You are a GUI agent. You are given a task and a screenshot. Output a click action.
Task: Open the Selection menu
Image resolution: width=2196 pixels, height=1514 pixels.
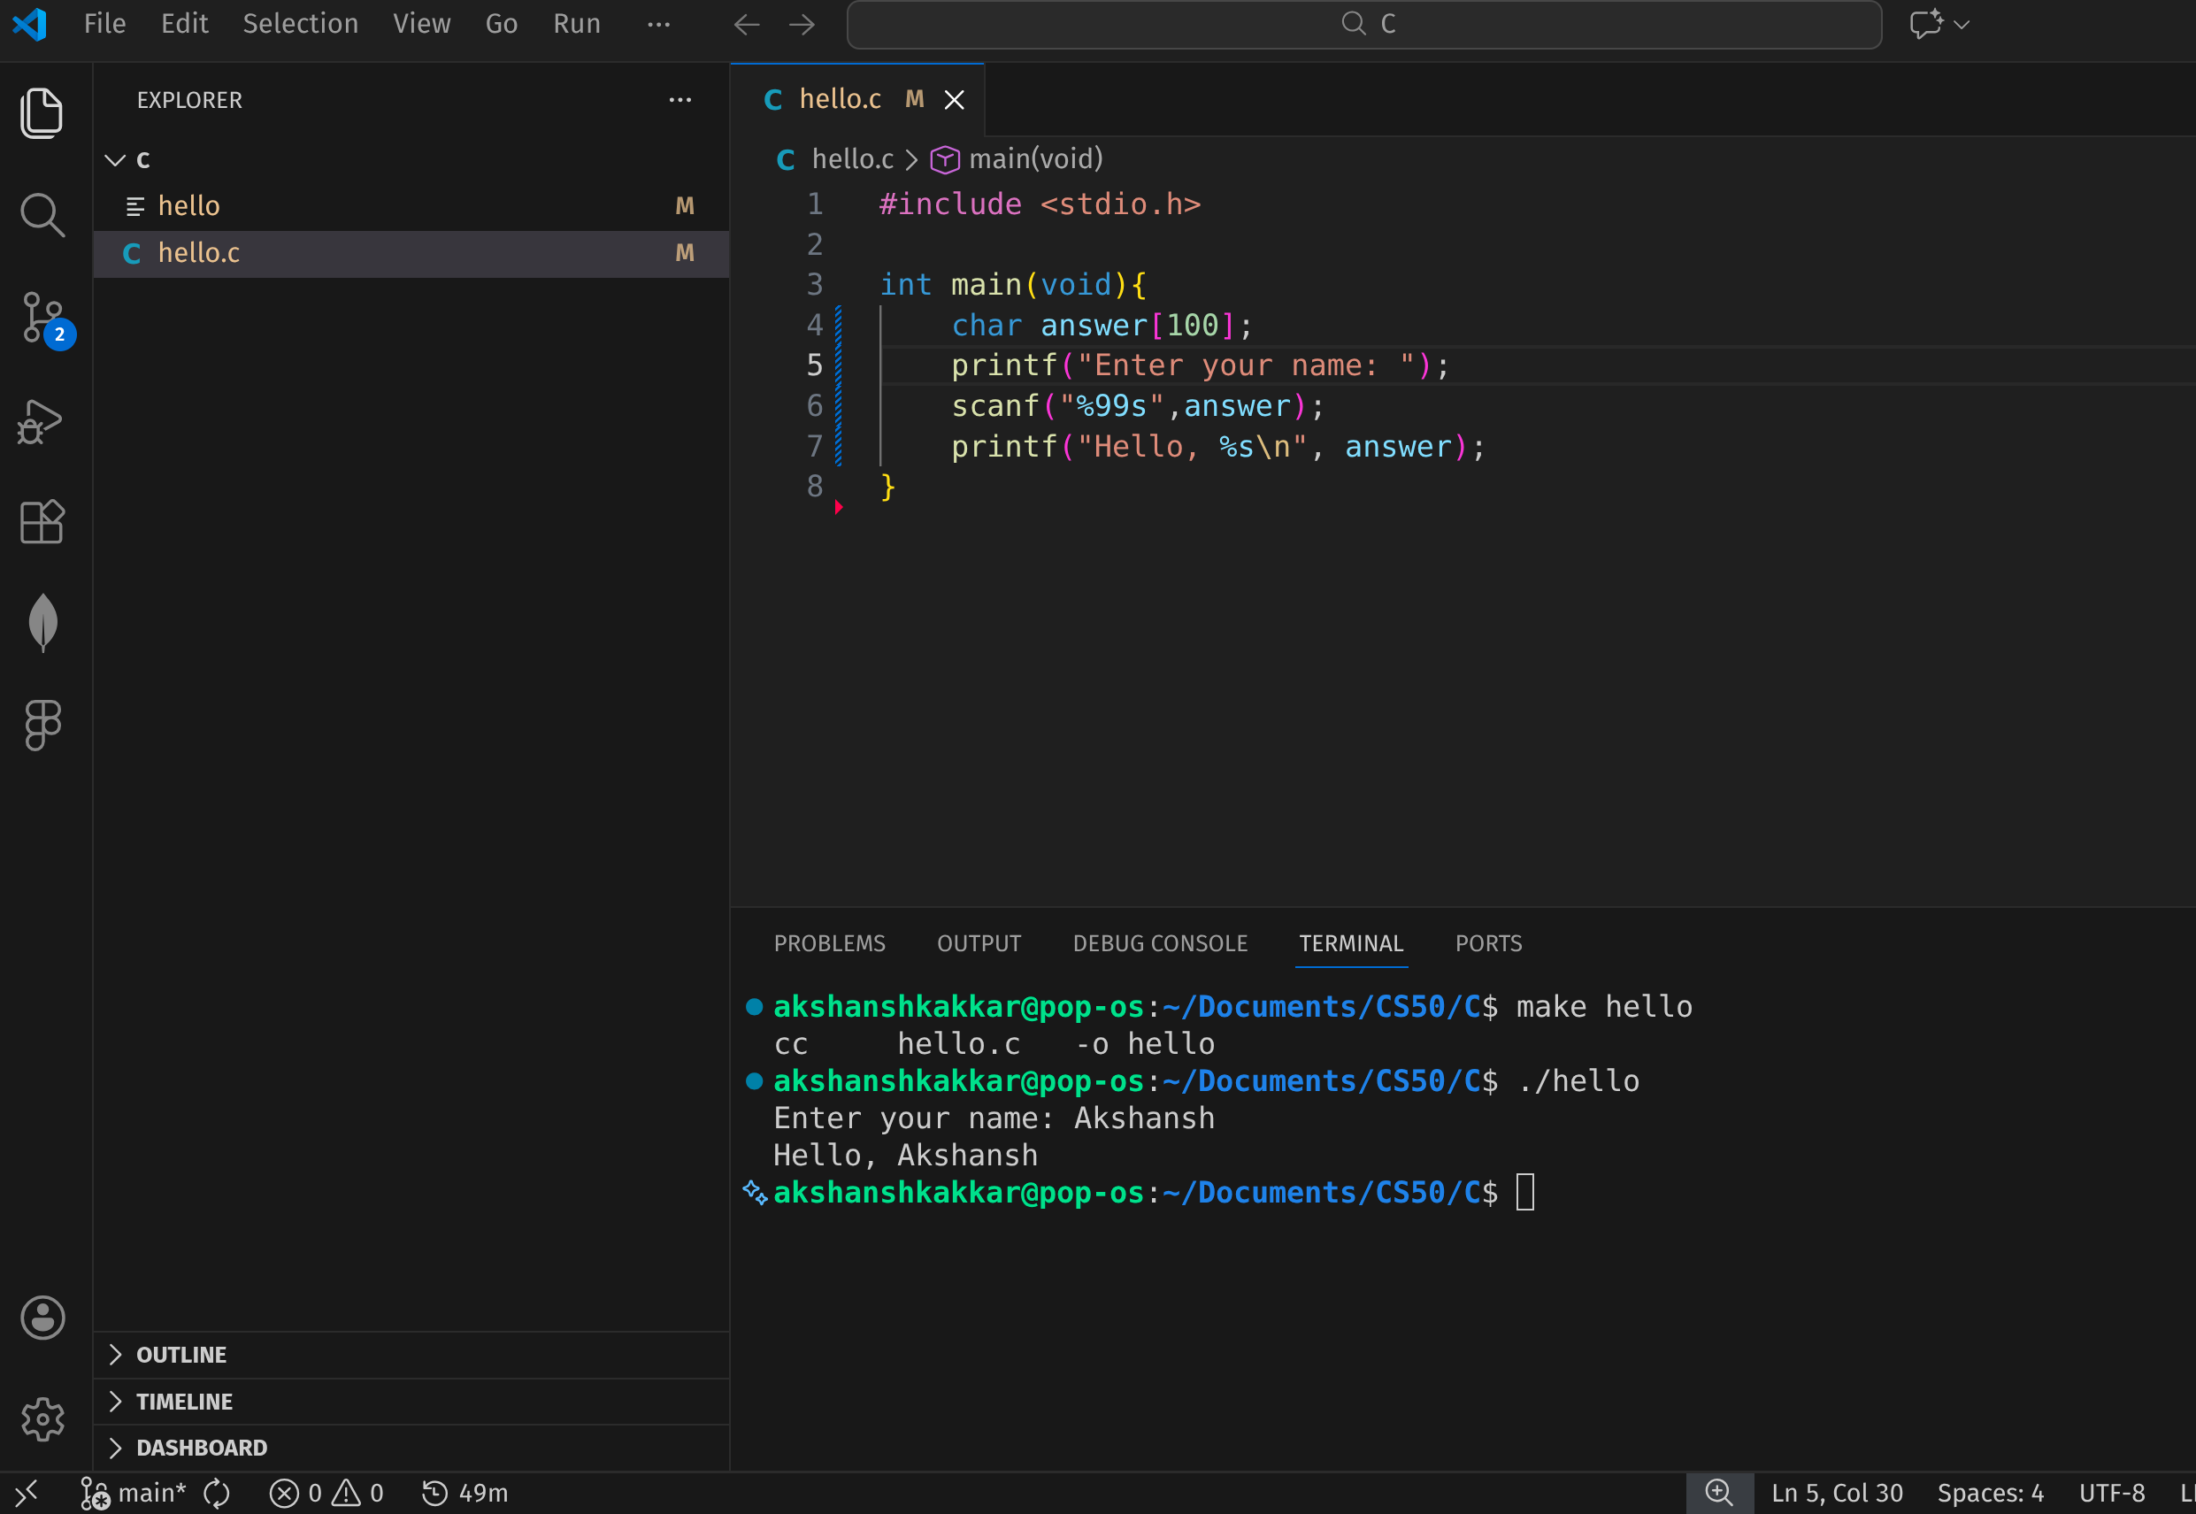300,24
